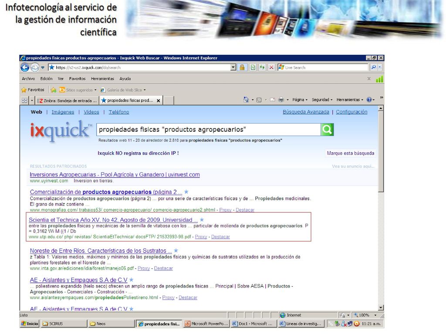
Task: Click the Live Search magnifier icon
Action: coord(373,67)
